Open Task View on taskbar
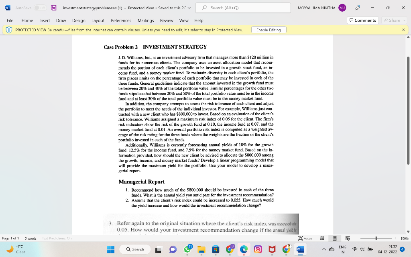The width and height of the screenshot is (411, 257). tap(158, 249)
